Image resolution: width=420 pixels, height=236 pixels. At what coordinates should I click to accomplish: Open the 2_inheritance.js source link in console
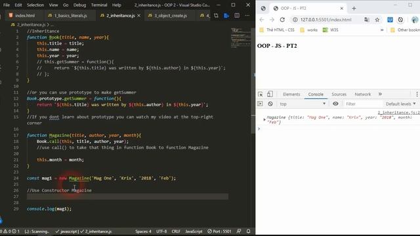(398, 113)
